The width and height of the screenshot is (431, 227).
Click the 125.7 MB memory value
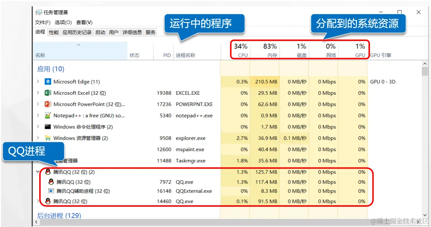[266, 172]
